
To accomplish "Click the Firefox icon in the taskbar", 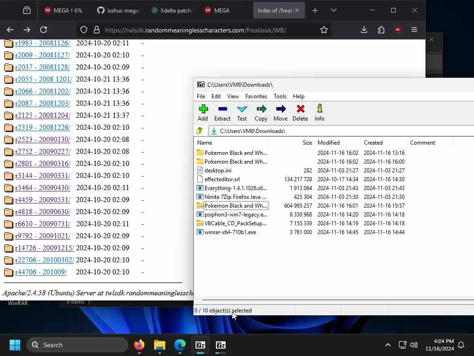I will pos(139,345).
